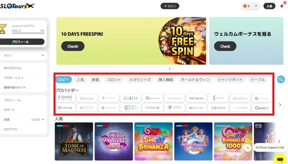Choose the Gamzix provider logo

(x=262, y=108)
